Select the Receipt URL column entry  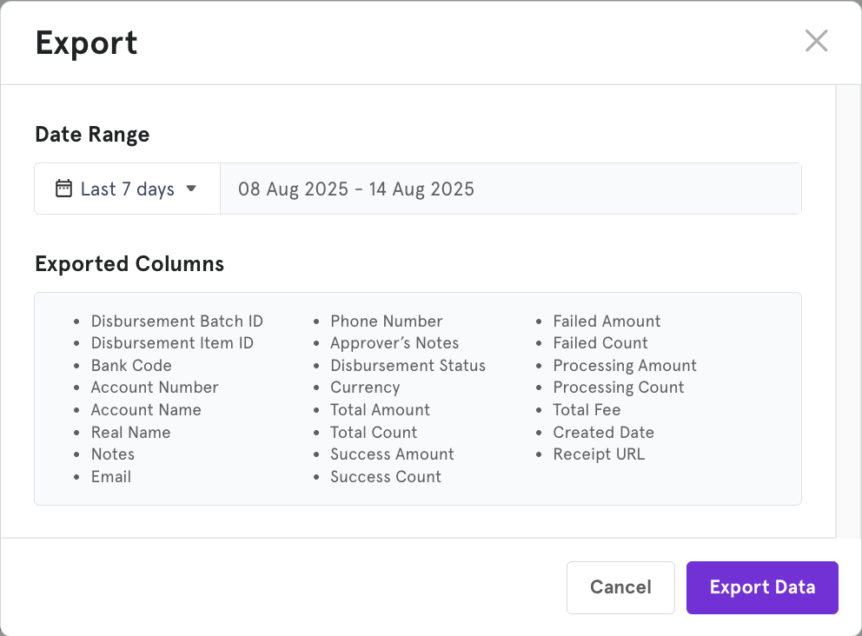[x=599, y=454]
